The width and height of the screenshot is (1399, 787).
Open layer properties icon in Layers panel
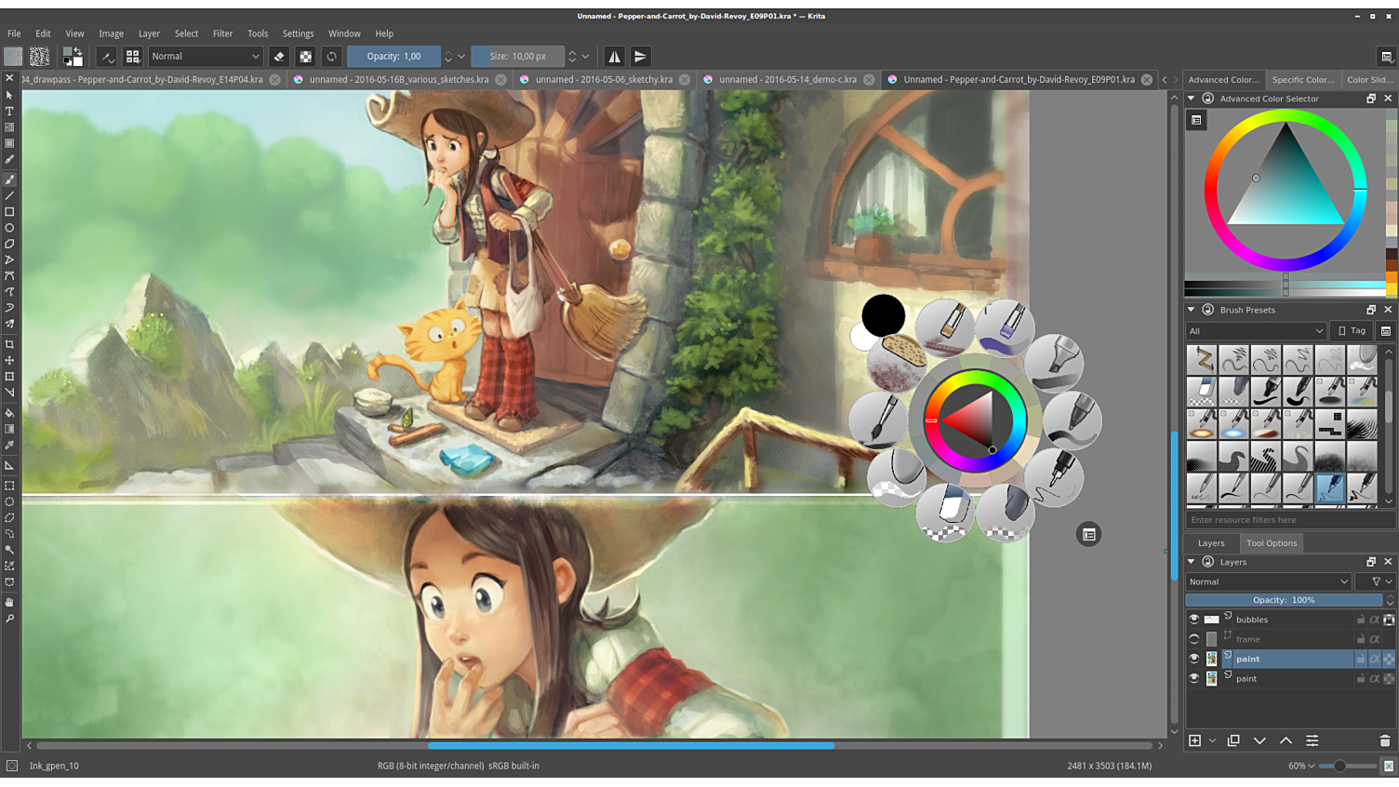click(1312, 740)
